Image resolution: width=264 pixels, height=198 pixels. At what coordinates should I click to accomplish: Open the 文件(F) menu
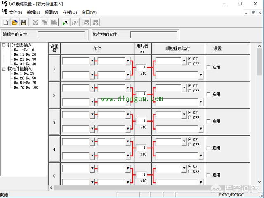coord(16,12)
